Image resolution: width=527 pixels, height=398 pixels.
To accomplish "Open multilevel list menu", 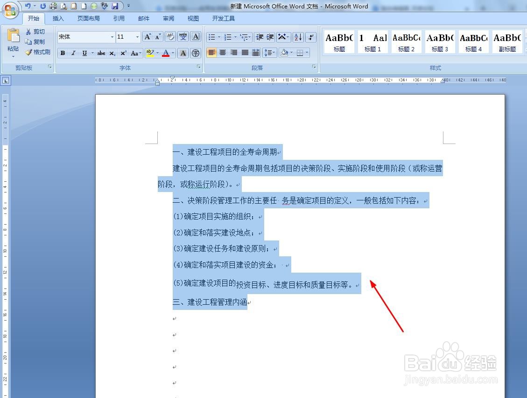I will coord(246,37).
